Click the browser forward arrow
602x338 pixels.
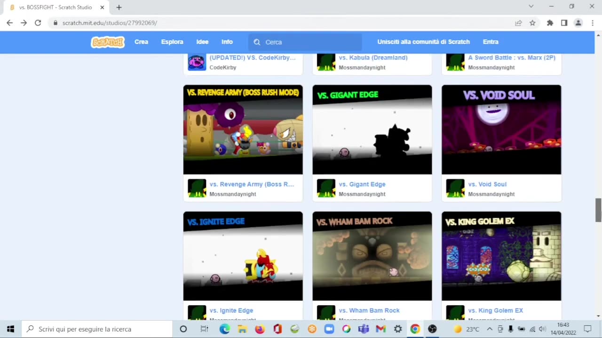click(x=24, y=23)
